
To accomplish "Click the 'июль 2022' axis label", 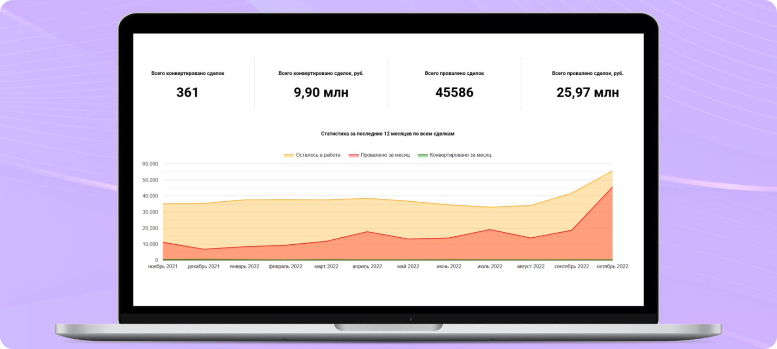I will (x=490, y=266).
